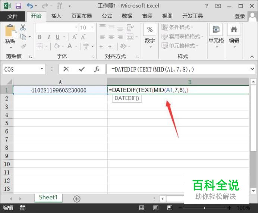Select the Sheet1 worksheet tab

[x=48, y=197]
